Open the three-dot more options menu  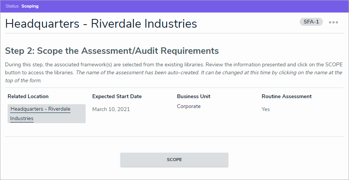pos(333,22)
